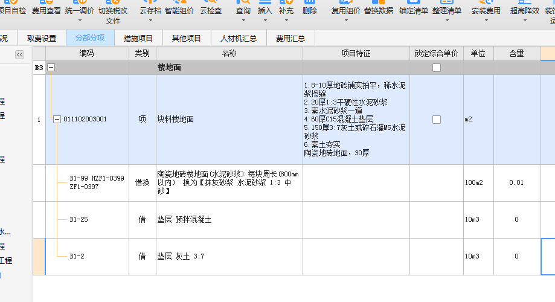Image resolution: width=555 pixels, height=302 pixels.
Task: Open dropdown arrow under 插入
Action: coord(265,21)
